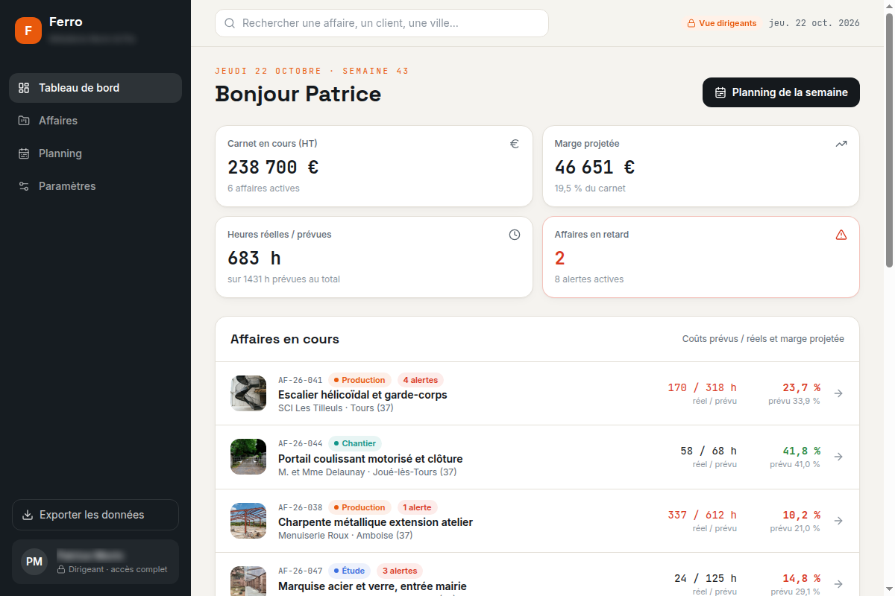Image resolution: width=895 pixels, height=596 pixels.
Task: Click the Planning calendar icon in sidebar
Action: [24, 153]
